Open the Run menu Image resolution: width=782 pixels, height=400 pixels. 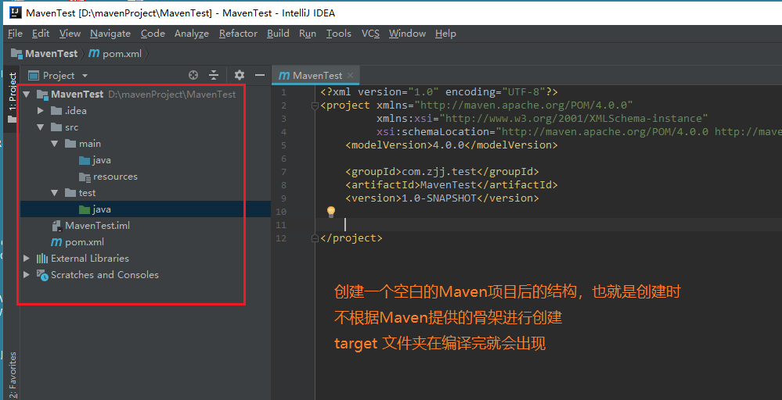pyautogui.click(x=308, y=34)
